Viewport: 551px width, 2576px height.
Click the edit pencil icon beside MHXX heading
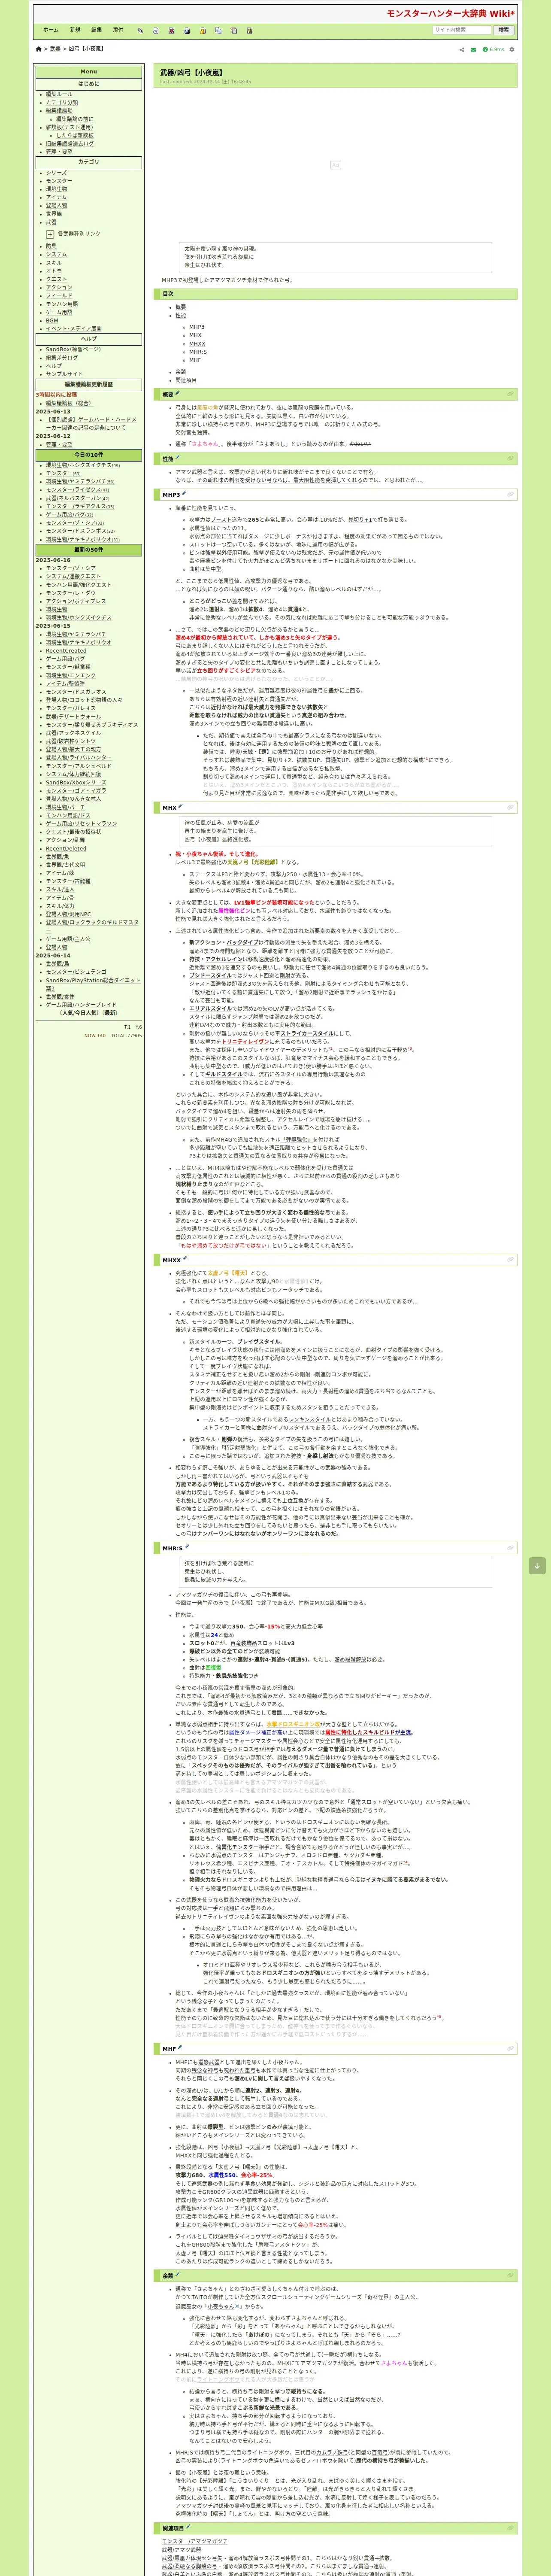point(185,1259)
